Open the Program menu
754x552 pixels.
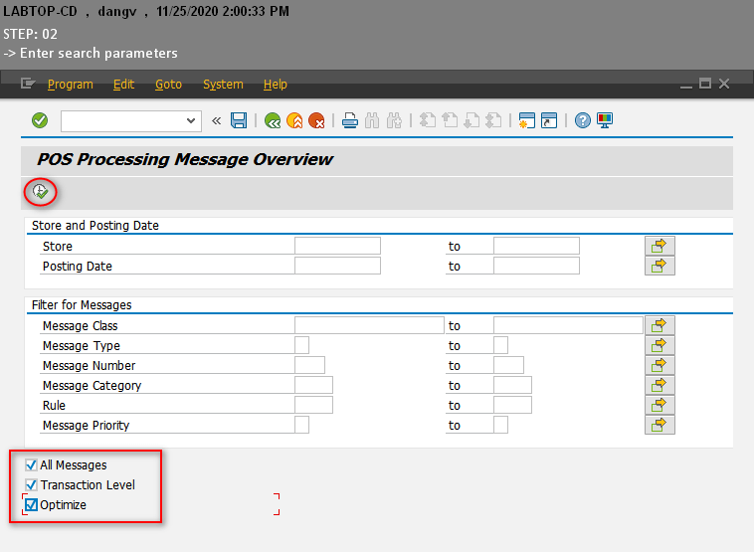pos(70,85)
